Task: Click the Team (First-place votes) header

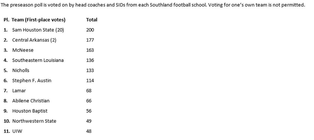Action: (x=38, y=20)
